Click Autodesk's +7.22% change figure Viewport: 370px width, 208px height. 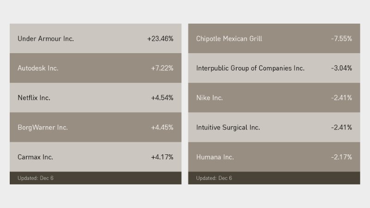coord(162,68)
